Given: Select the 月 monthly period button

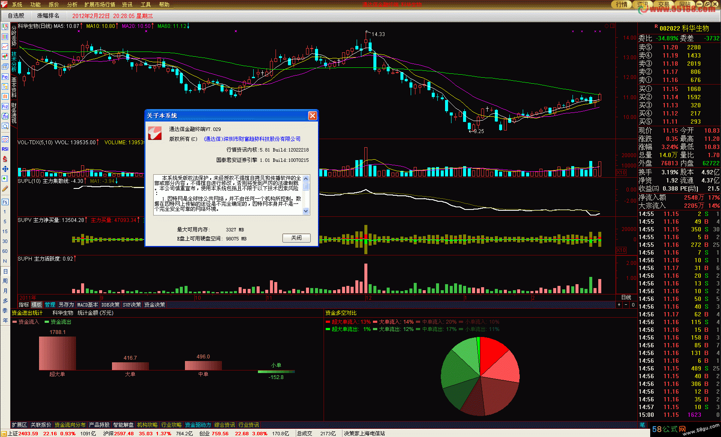Looking at the screenshot, I should tap(5, 291).
